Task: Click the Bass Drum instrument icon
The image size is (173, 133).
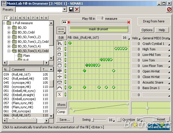Action: pos(59,88)
